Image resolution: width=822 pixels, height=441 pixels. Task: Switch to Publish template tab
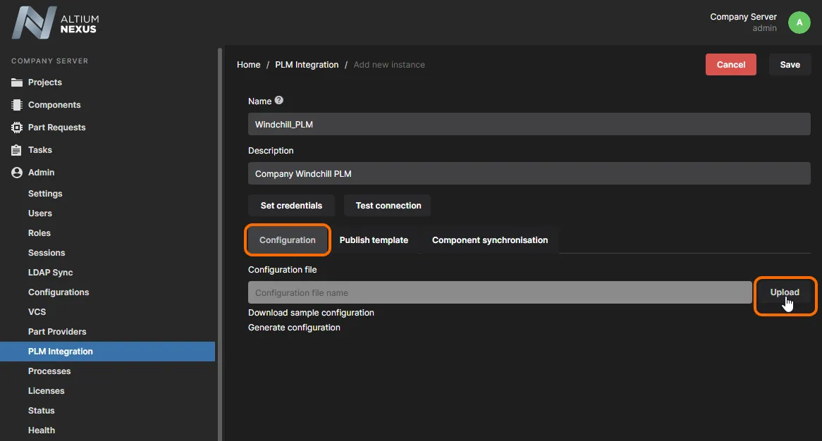click(x=374, y=240)
